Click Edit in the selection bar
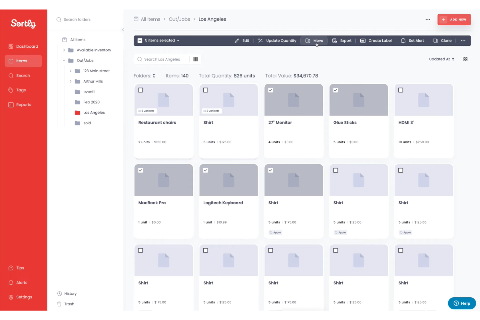This screenshot has width=480, height=320. coord(242,41)
